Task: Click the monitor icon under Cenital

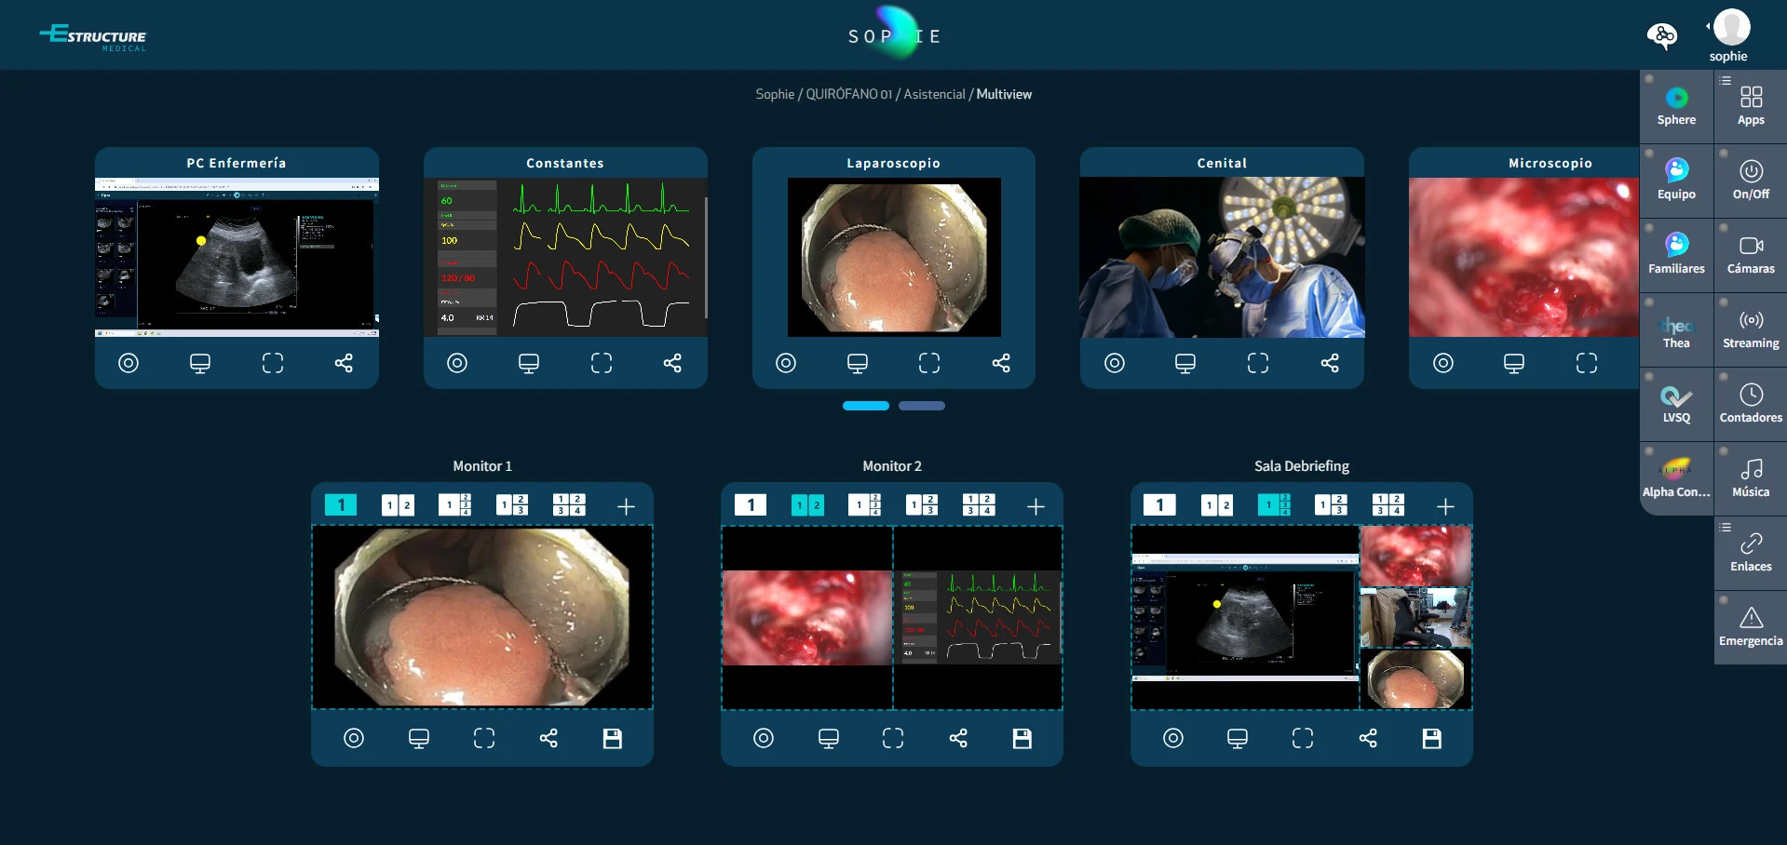Action: tap(1185, 363)
